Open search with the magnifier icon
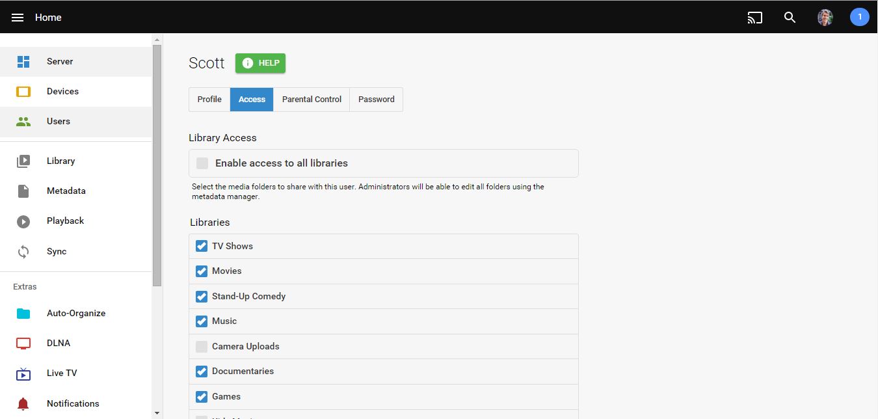 pyautogui.click(x=790, y=18)
